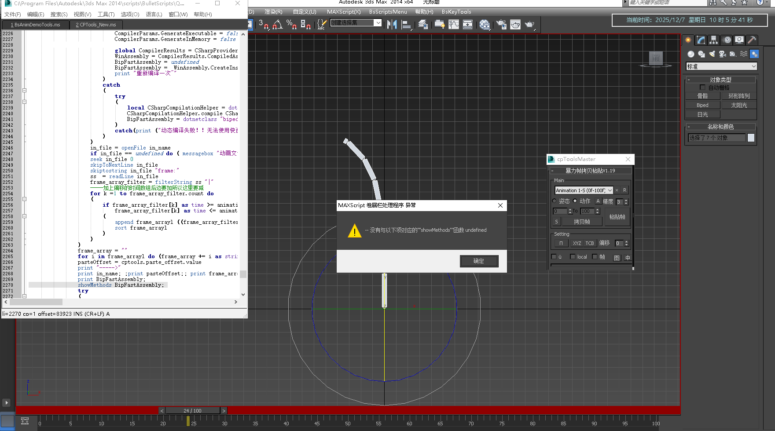This screenshot has width=775, height=431.
Task: Open the Utilities hammer panel icon
Action: (x=752, y=40)
